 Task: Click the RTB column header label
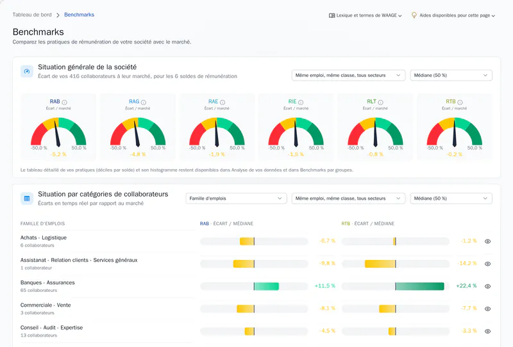(x=367, y=223)
